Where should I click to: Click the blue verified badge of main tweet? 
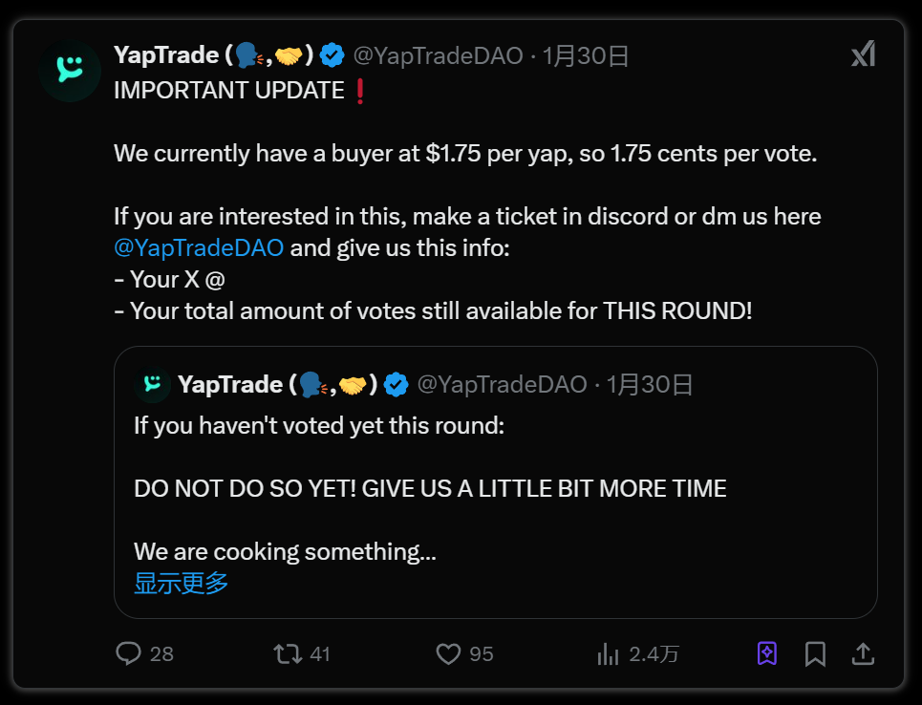pos(332,55)
